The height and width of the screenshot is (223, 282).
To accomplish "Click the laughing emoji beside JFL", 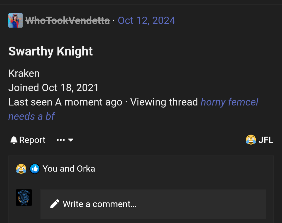I will pyautogui.click(x=251, y=140).
